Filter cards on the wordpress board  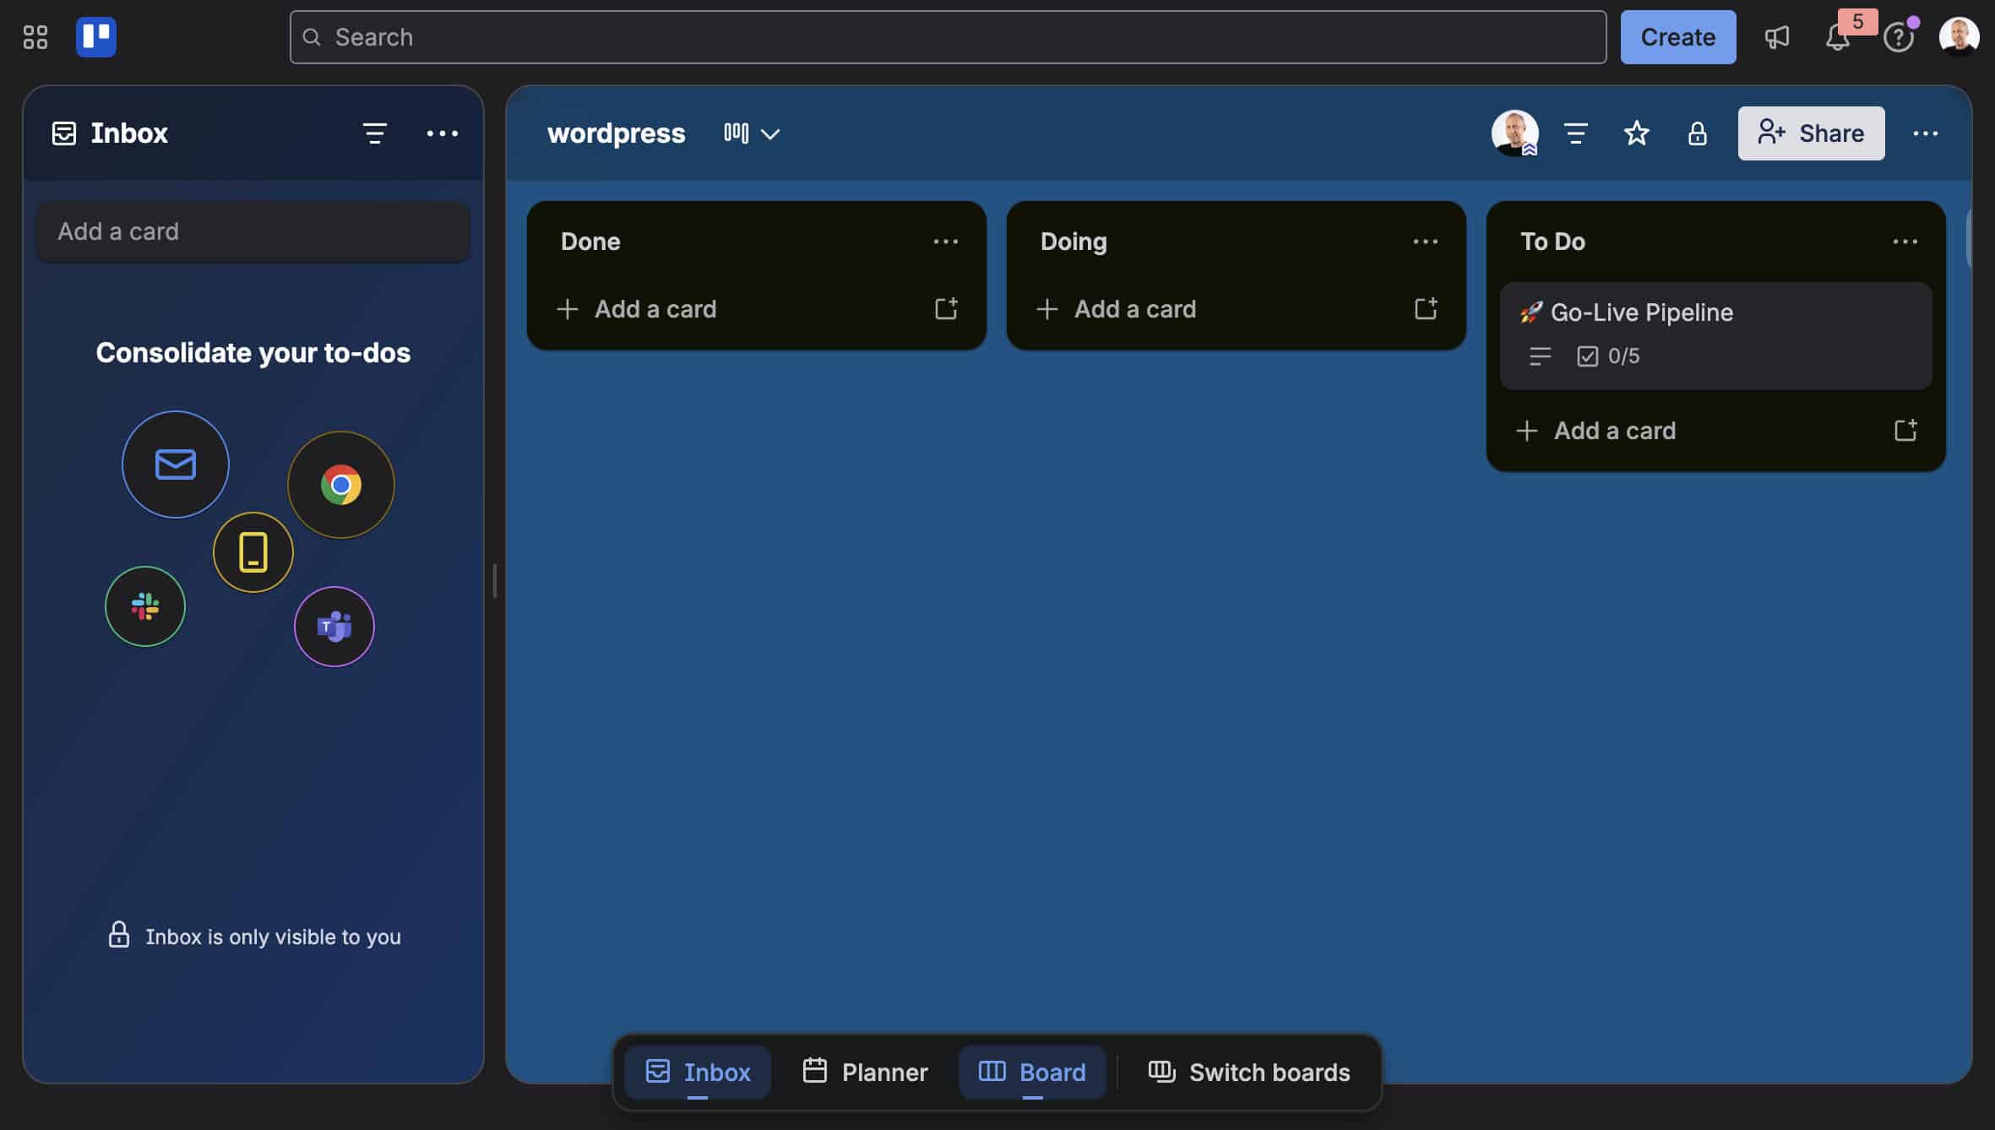coord(1575,133)
